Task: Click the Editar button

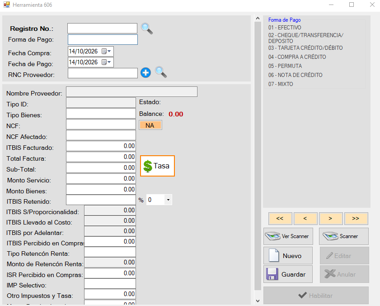Action: [x=344, y=255]
